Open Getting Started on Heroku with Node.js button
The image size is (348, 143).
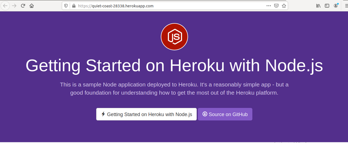coord(146,114)
